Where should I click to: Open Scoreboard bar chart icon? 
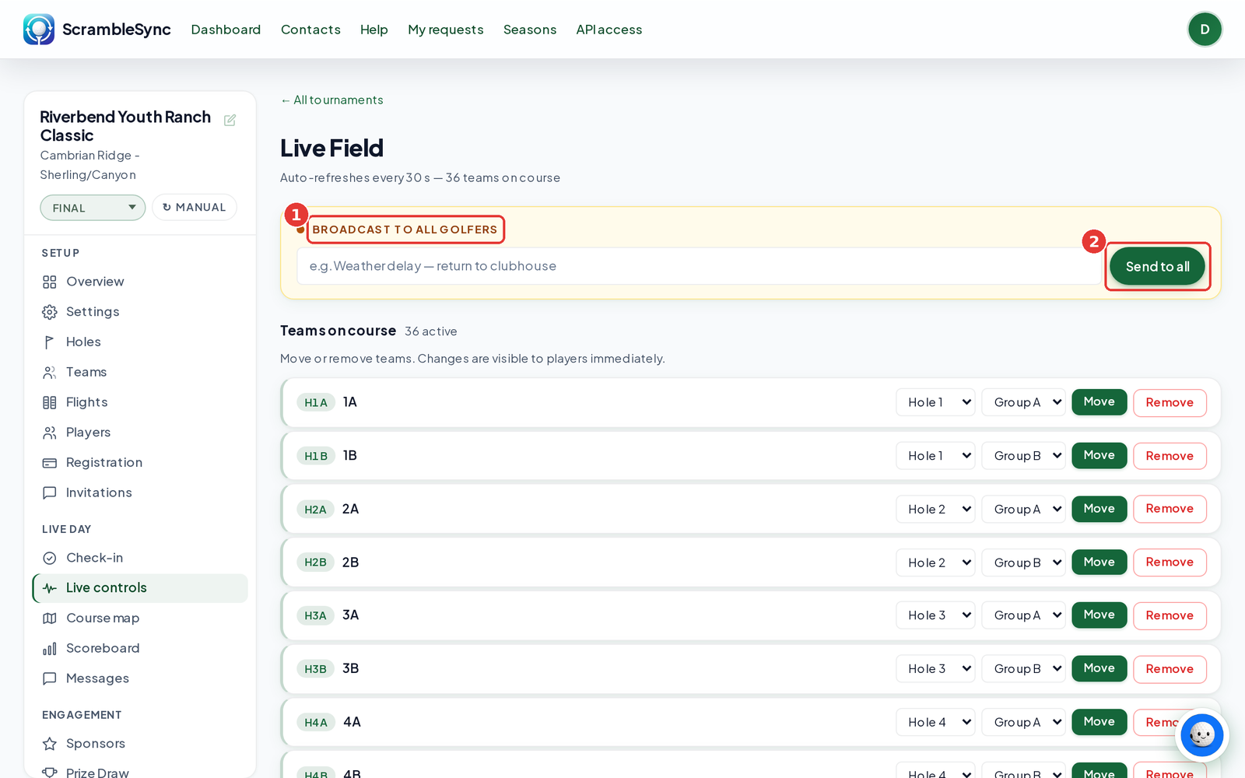click(50, 649)
